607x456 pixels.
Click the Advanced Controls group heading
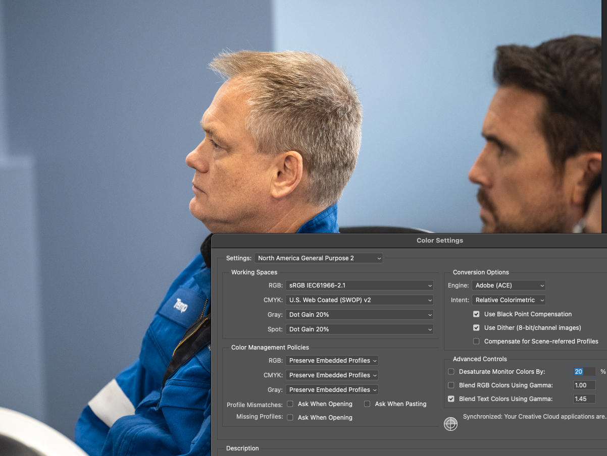(480, 359)
